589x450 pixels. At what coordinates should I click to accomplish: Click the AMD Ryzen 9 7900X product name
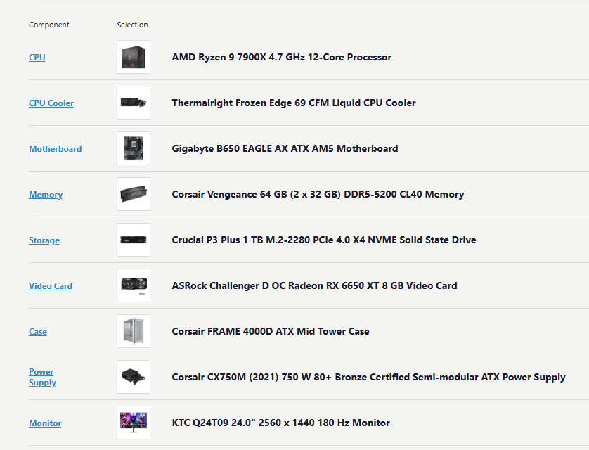(x=281, y=57)
